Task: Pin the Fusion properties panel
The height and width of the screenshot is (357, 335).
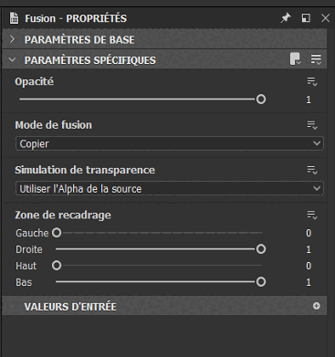Action: (x=286, y=18)
